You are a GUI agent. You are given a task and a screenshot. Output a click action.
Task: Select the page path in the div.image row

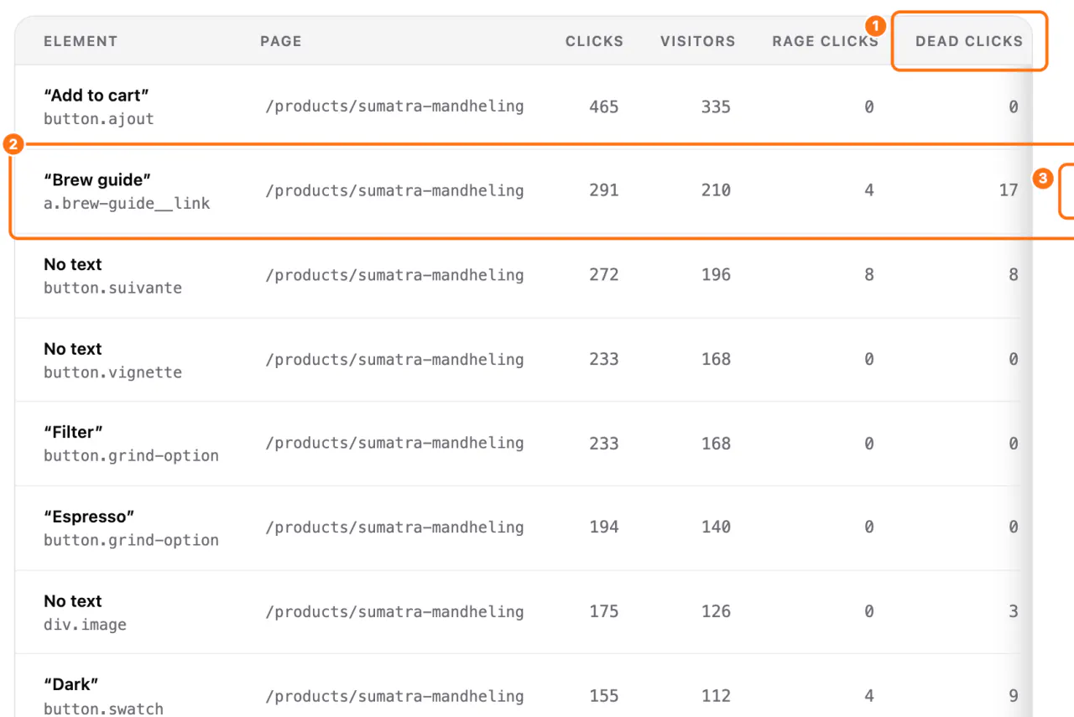[x=394, y=611]
